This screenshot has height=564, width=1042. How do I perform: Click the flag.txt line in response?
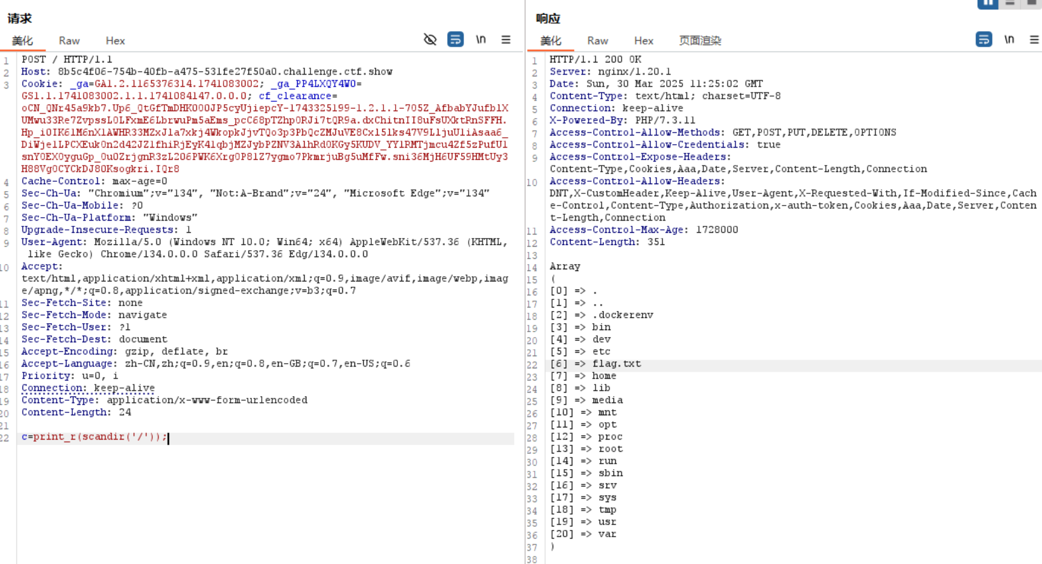(616, 364)
